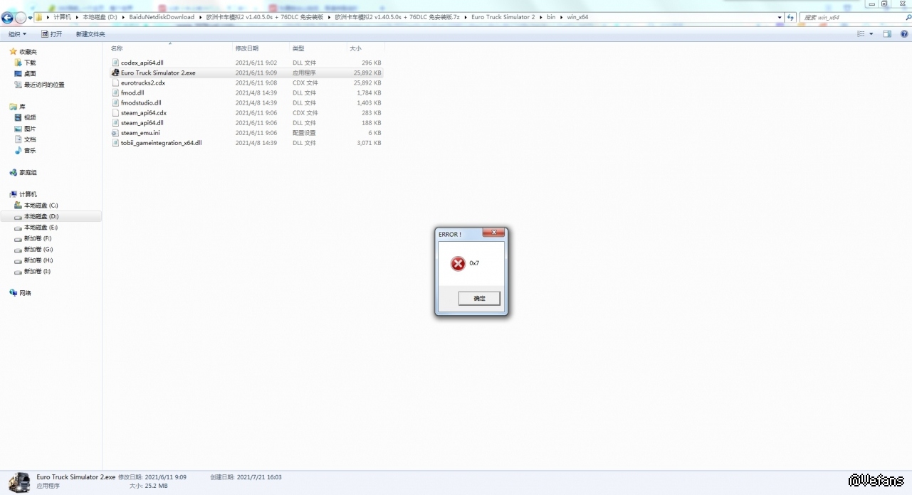Open 最近访问的位置 in favorites
912x495 pixels.
(44, 85)
